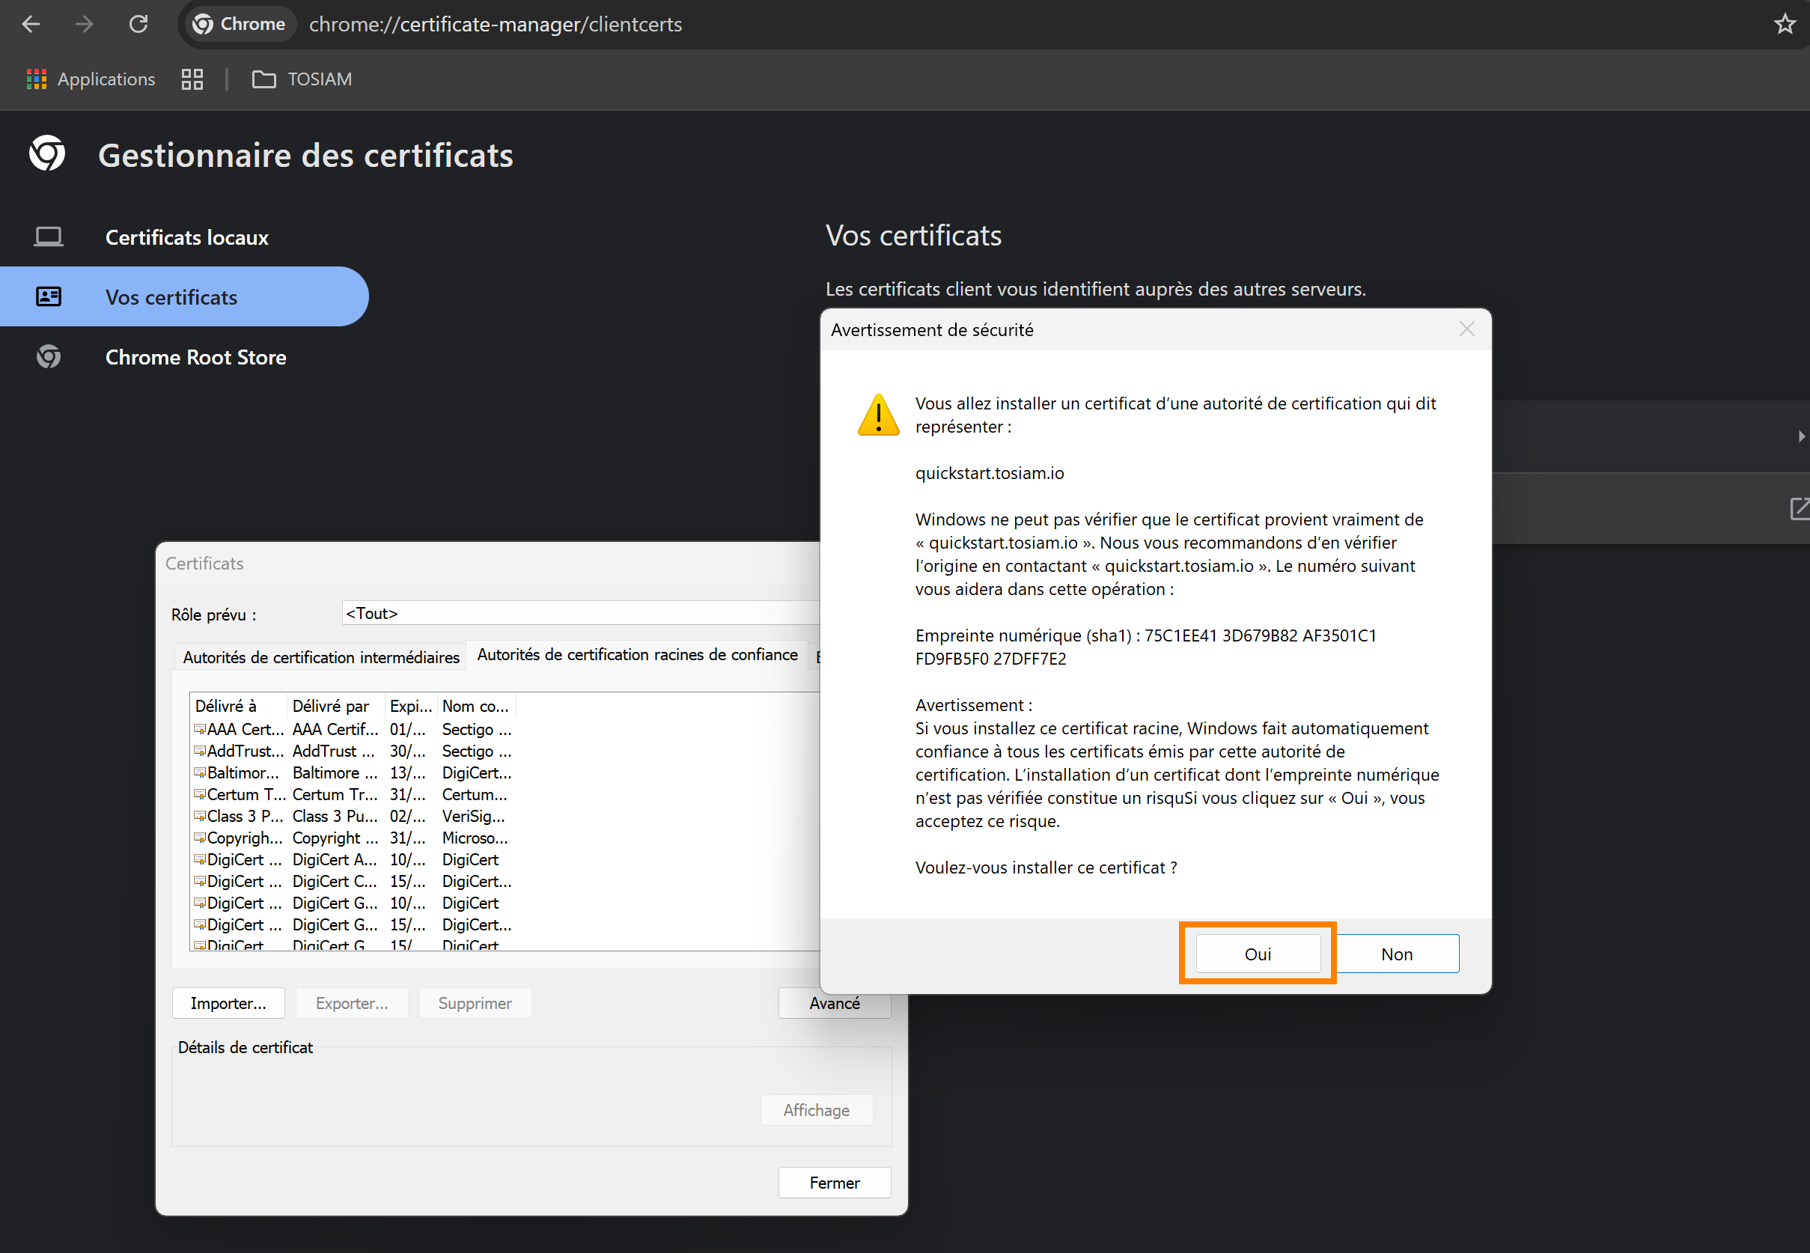The width and height of the screenshot is (1810, 1253).
Task: Open the tab groups grid icon
Action: pyautogui.click(x=192, y=79)
